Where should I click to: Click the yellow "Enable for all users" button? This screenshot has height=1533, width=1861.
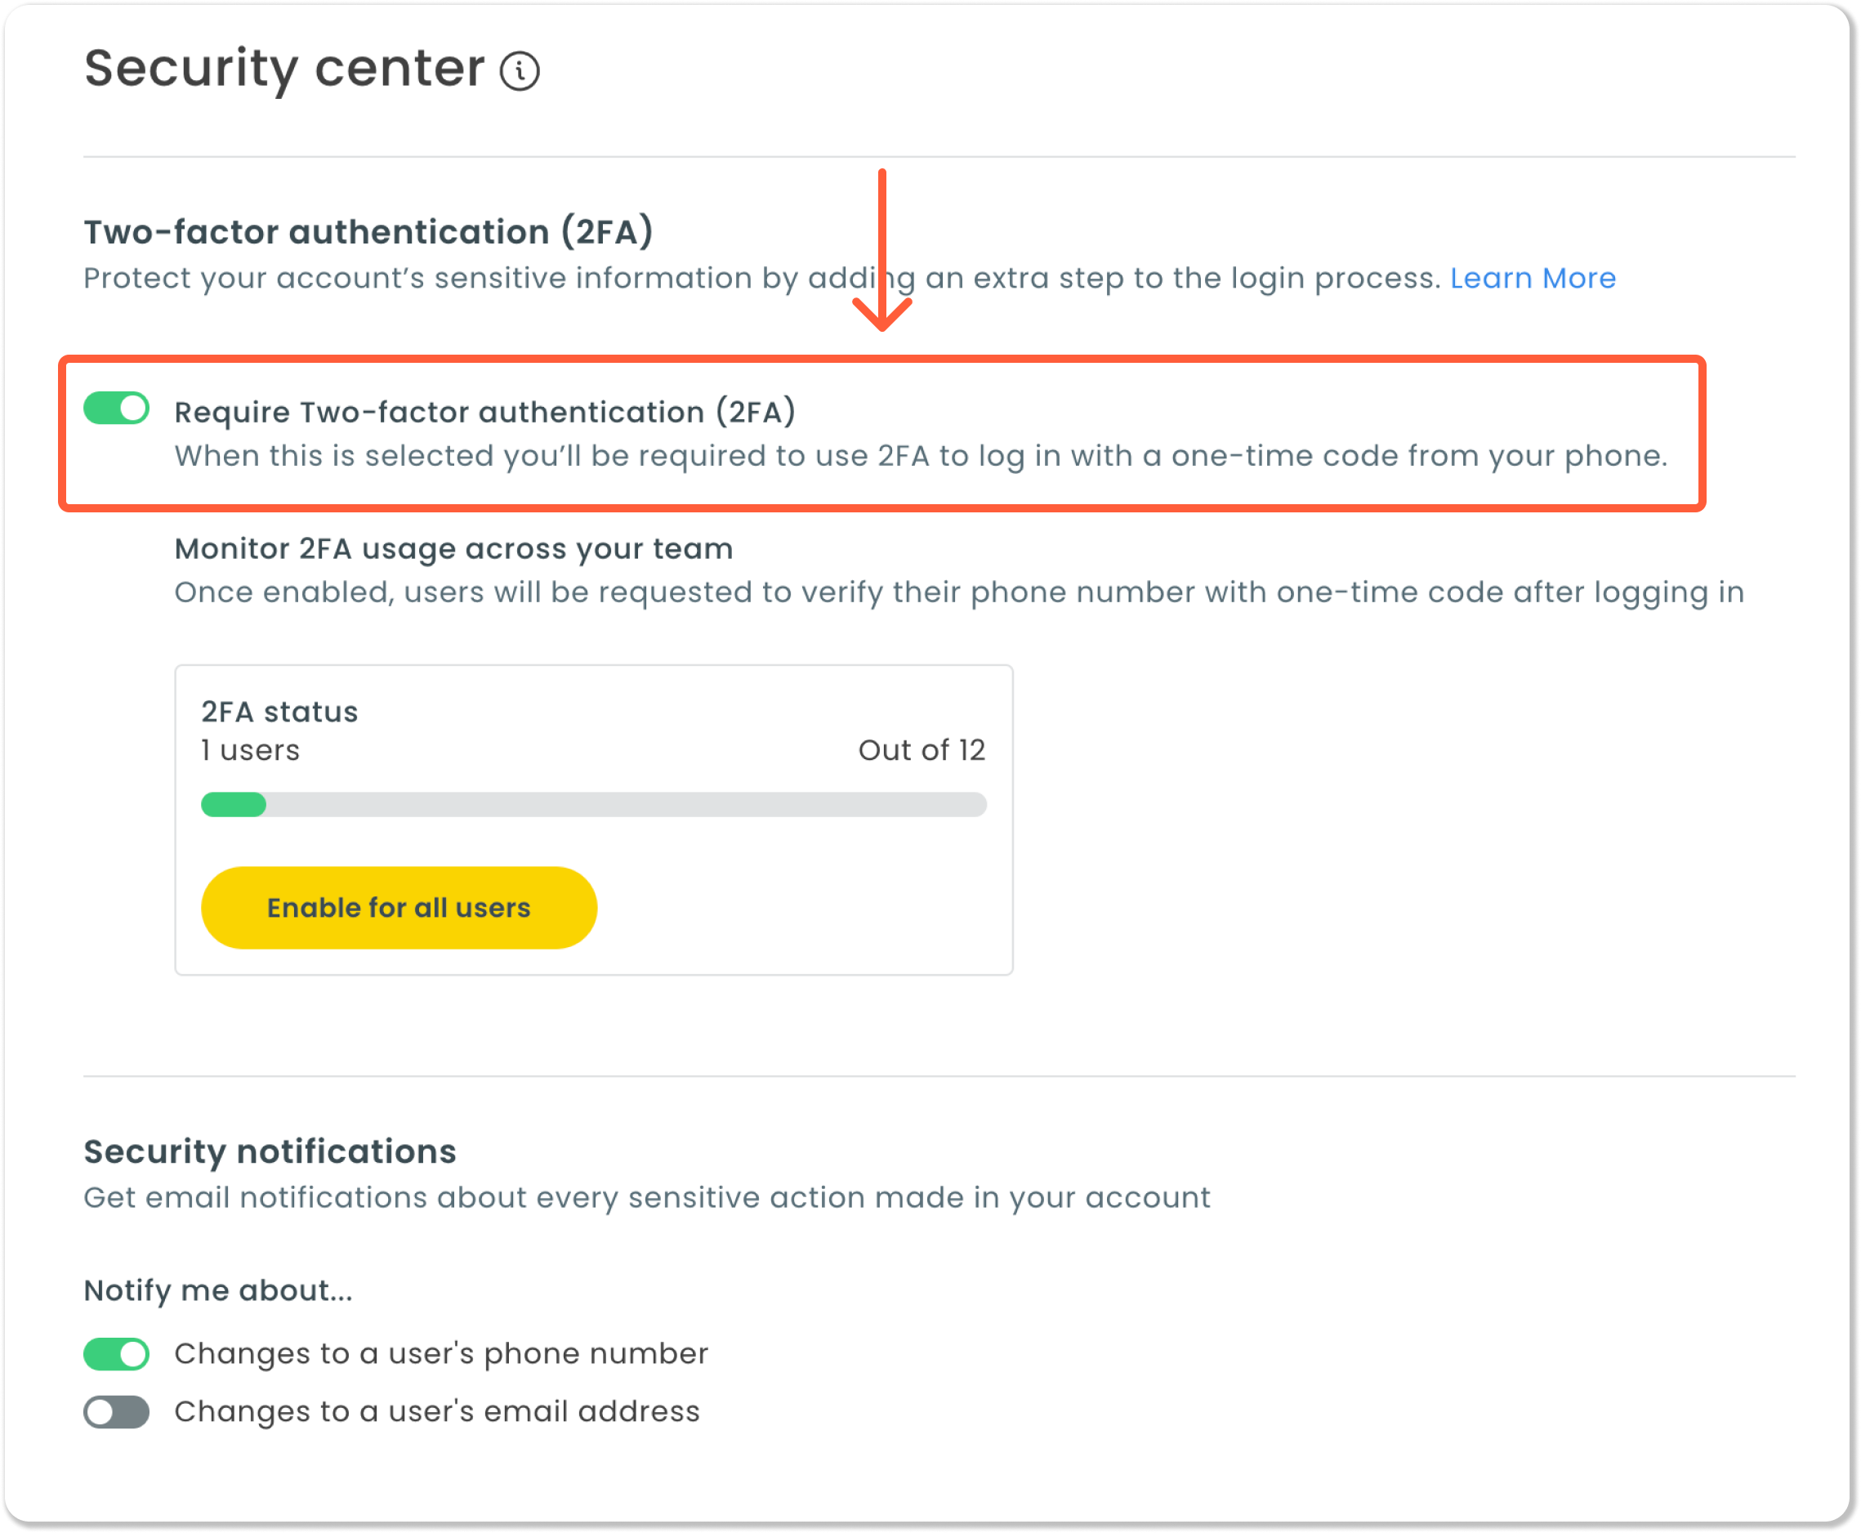click(x=399, y=907)
